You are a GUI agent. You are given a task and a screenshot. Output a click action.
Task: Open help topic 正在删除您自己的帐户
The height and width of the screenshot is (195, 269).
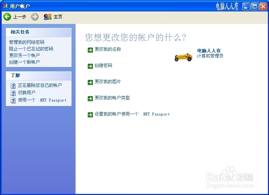point(40,85)
